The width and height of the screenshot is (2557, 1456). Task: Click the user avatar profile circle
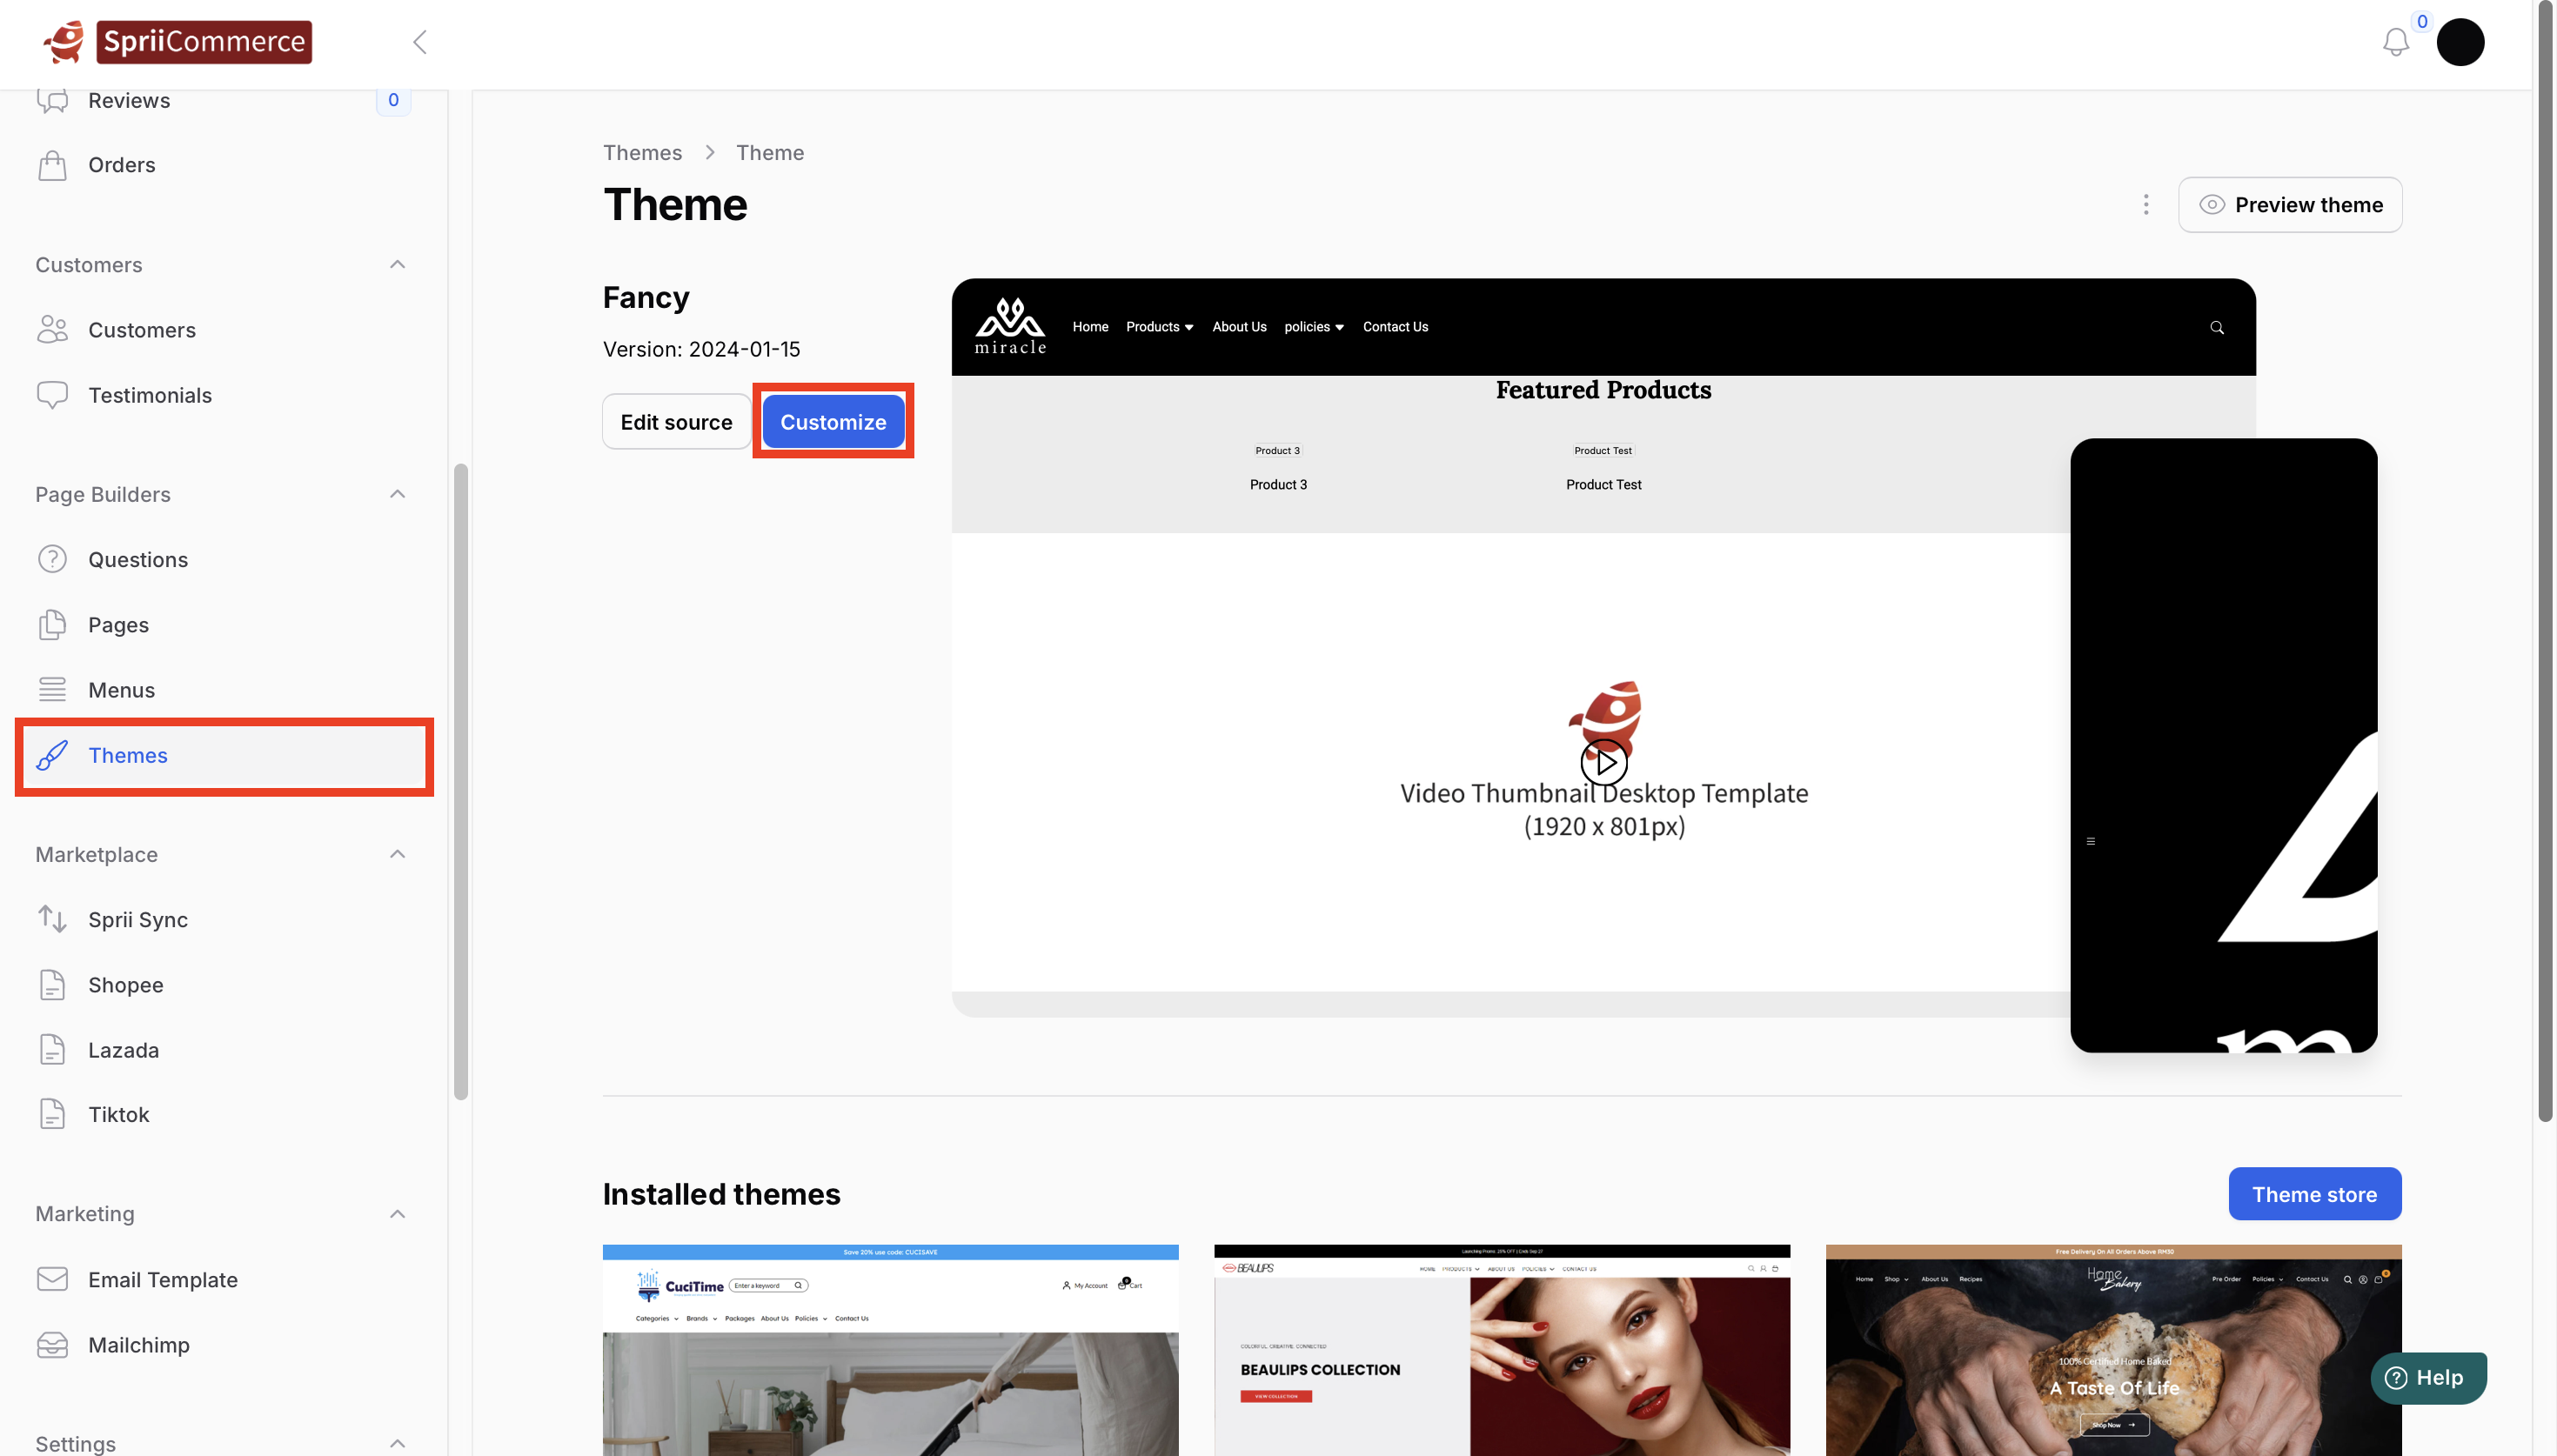click(2460, 42)
